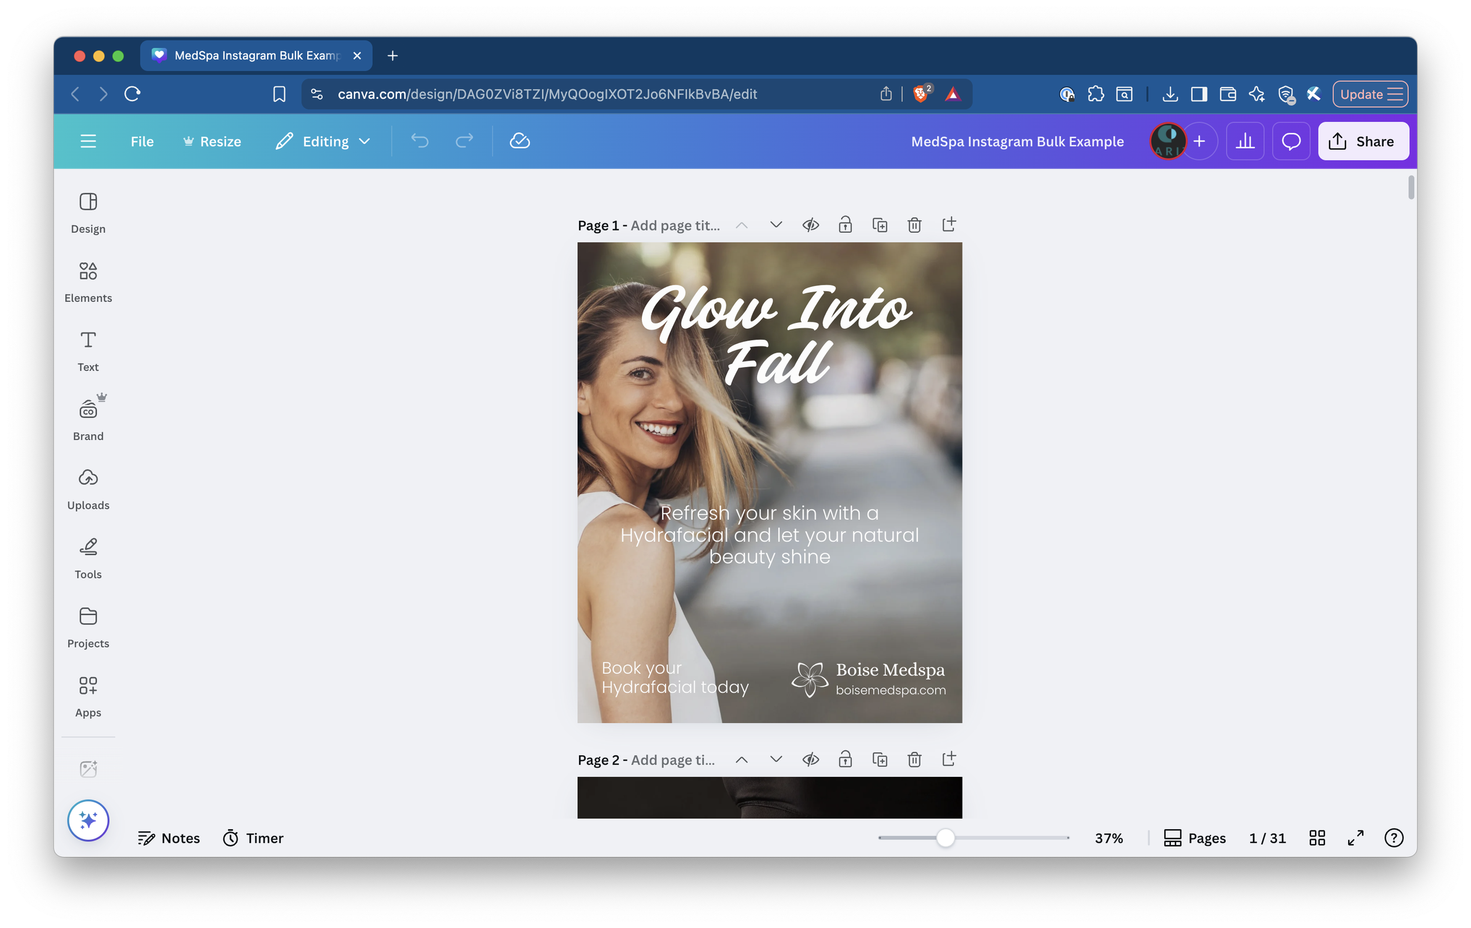Open the Notes panel
The height and width of the screenshot is (928, 1471).
click(169, 837)
